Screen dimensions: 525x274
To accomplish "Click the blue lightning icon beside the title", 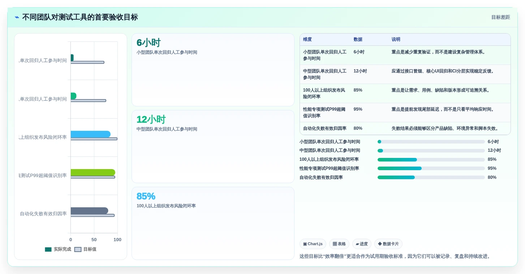I will tap(17, 17).
